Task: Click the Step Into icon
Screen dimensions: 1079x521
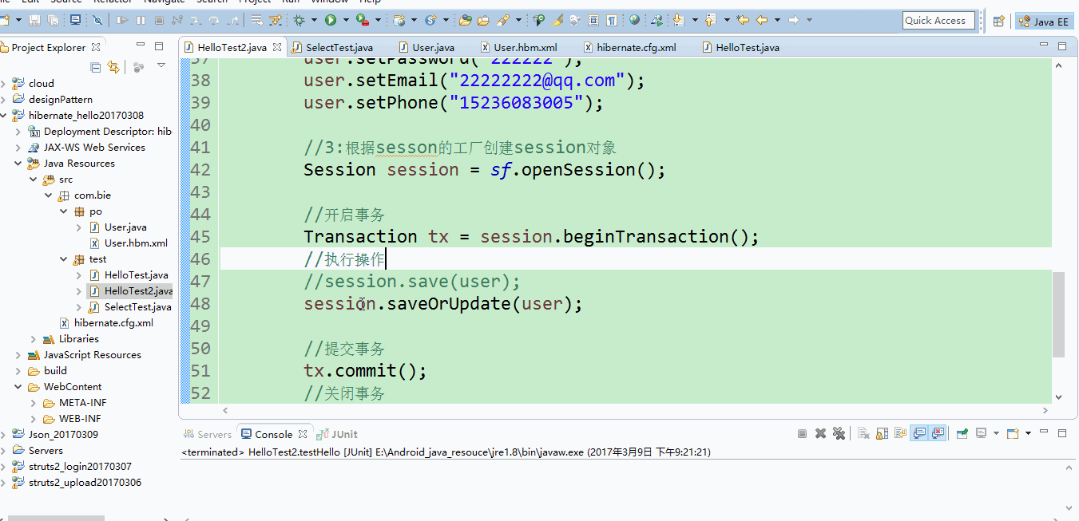Action: (x=196, y=20)
